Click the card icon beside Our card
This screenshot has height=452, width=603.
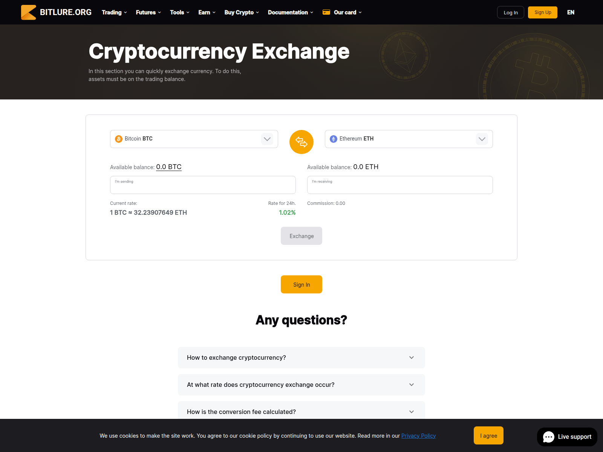coord(326,12)
